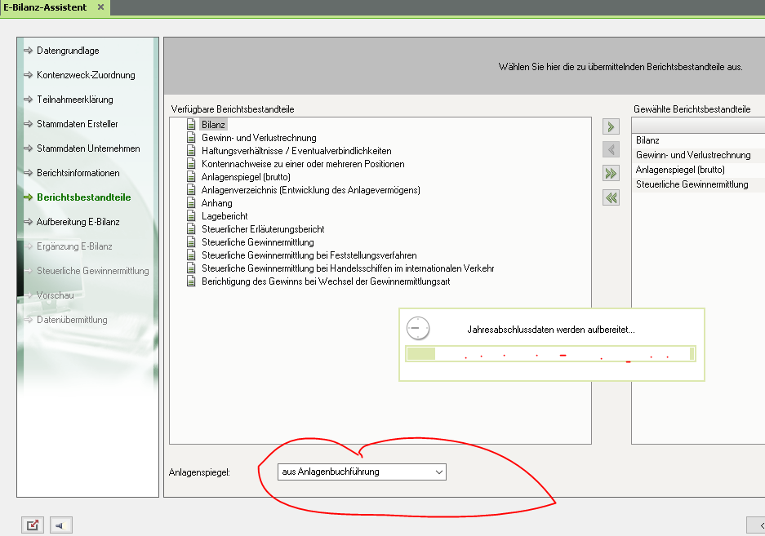
Task: Go to the Datengrundlage step
Action: [x=68, y=51]
